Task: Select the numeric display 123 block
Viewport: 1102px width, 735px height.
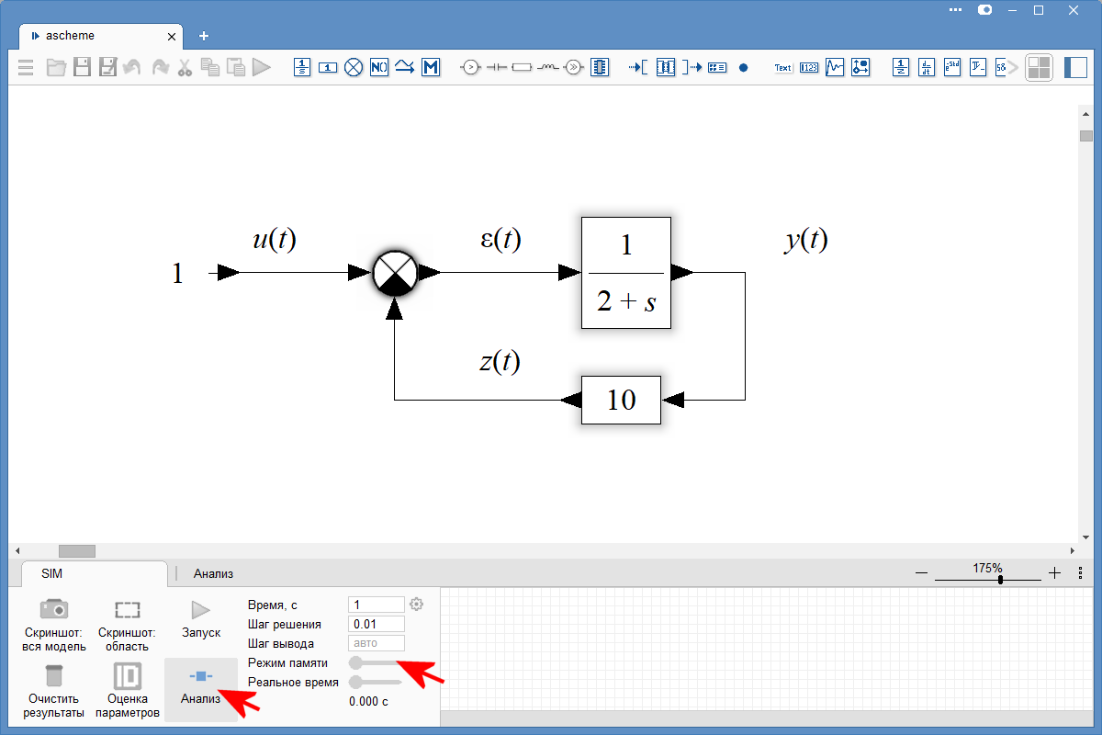Action: 808,67
